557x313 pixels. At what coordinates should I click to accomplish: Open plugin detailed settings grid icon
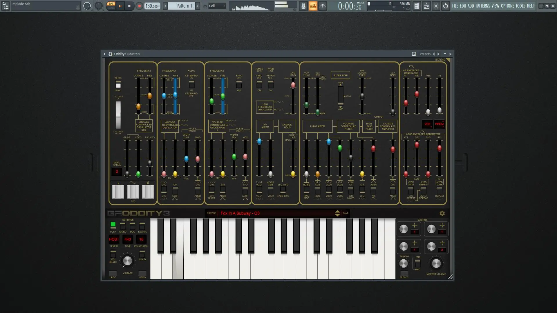click(x=414, y=54)
